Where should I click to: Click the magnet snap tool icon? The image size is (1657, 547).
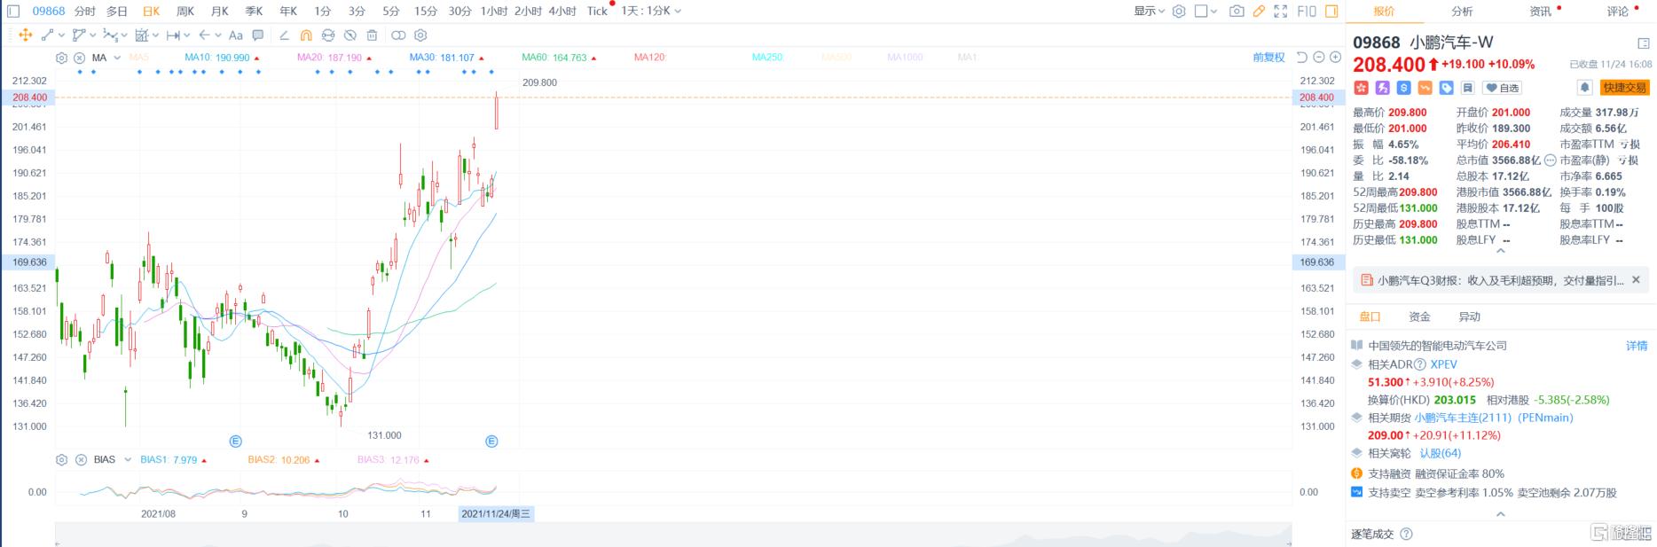coord(306,35)
